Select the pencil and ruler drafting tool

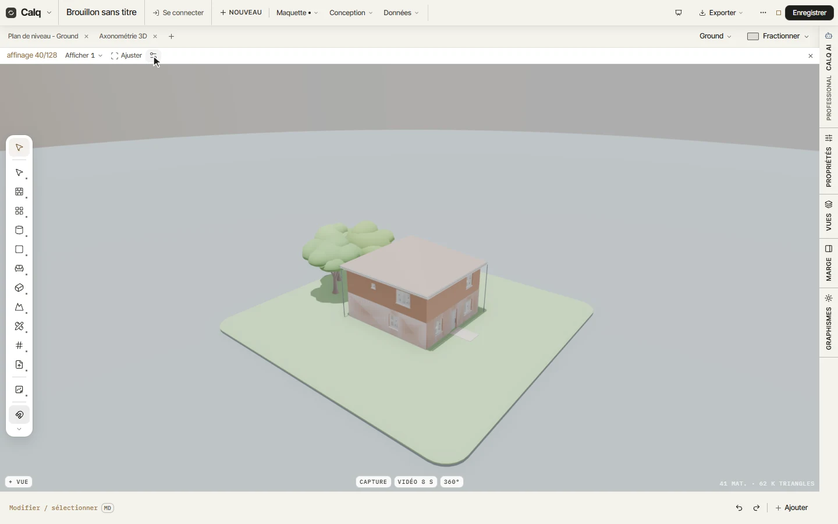19,327
